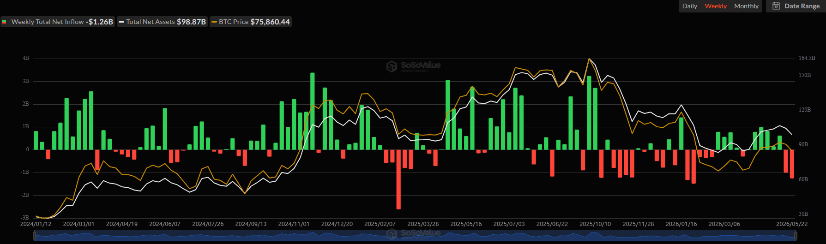The image size is (826, 244).
Task: Click the 2024/06/07 date axis label
Action: 165,224
